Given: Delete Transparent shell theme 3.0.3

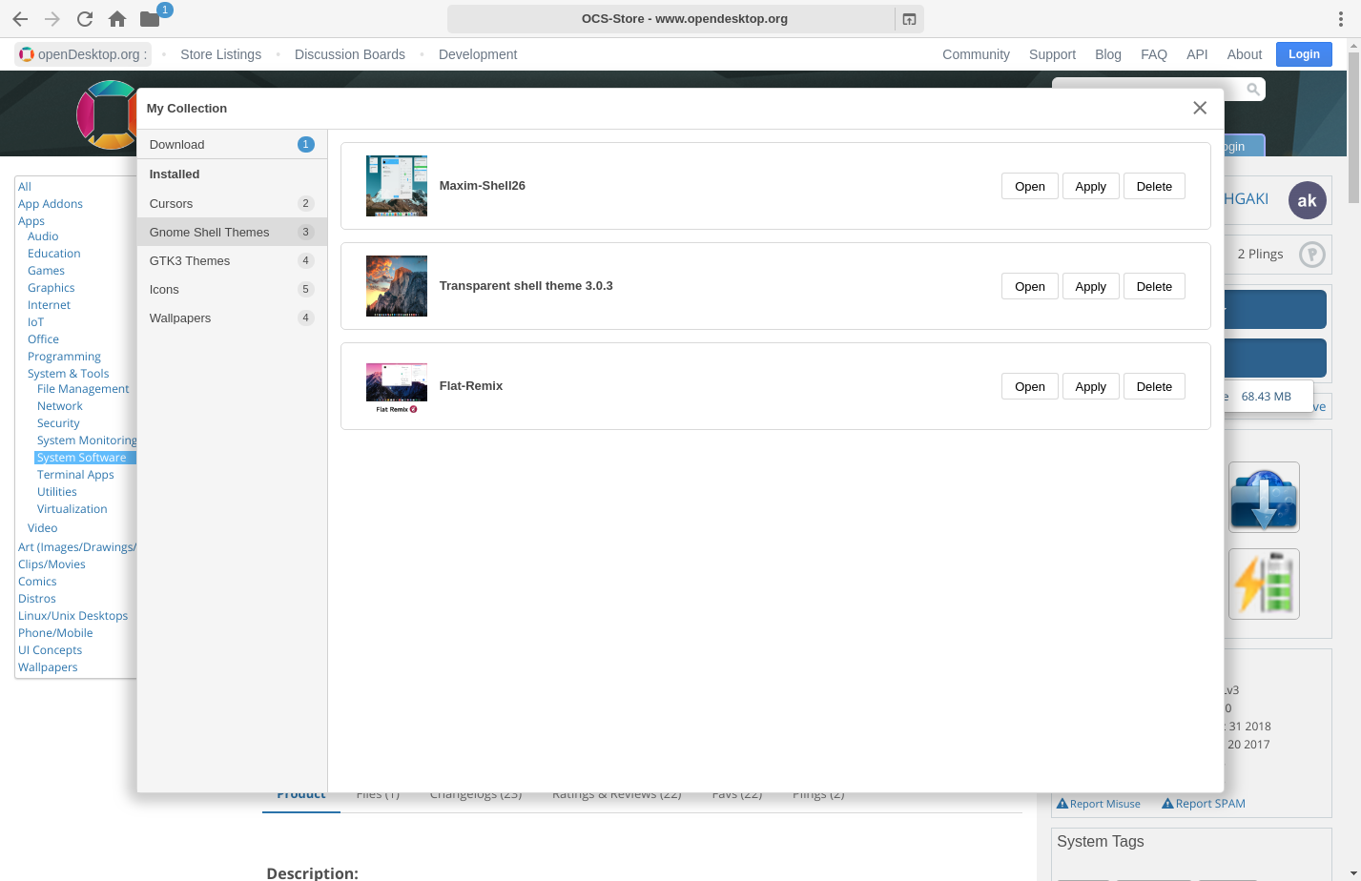Looking at the screenshot, I should 1154,286.
